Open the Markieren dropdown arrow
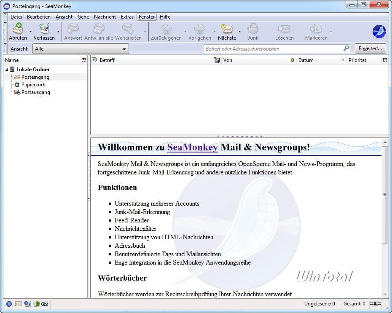The width and height of the screenshot is (392, 313). (x=331, y=32)
